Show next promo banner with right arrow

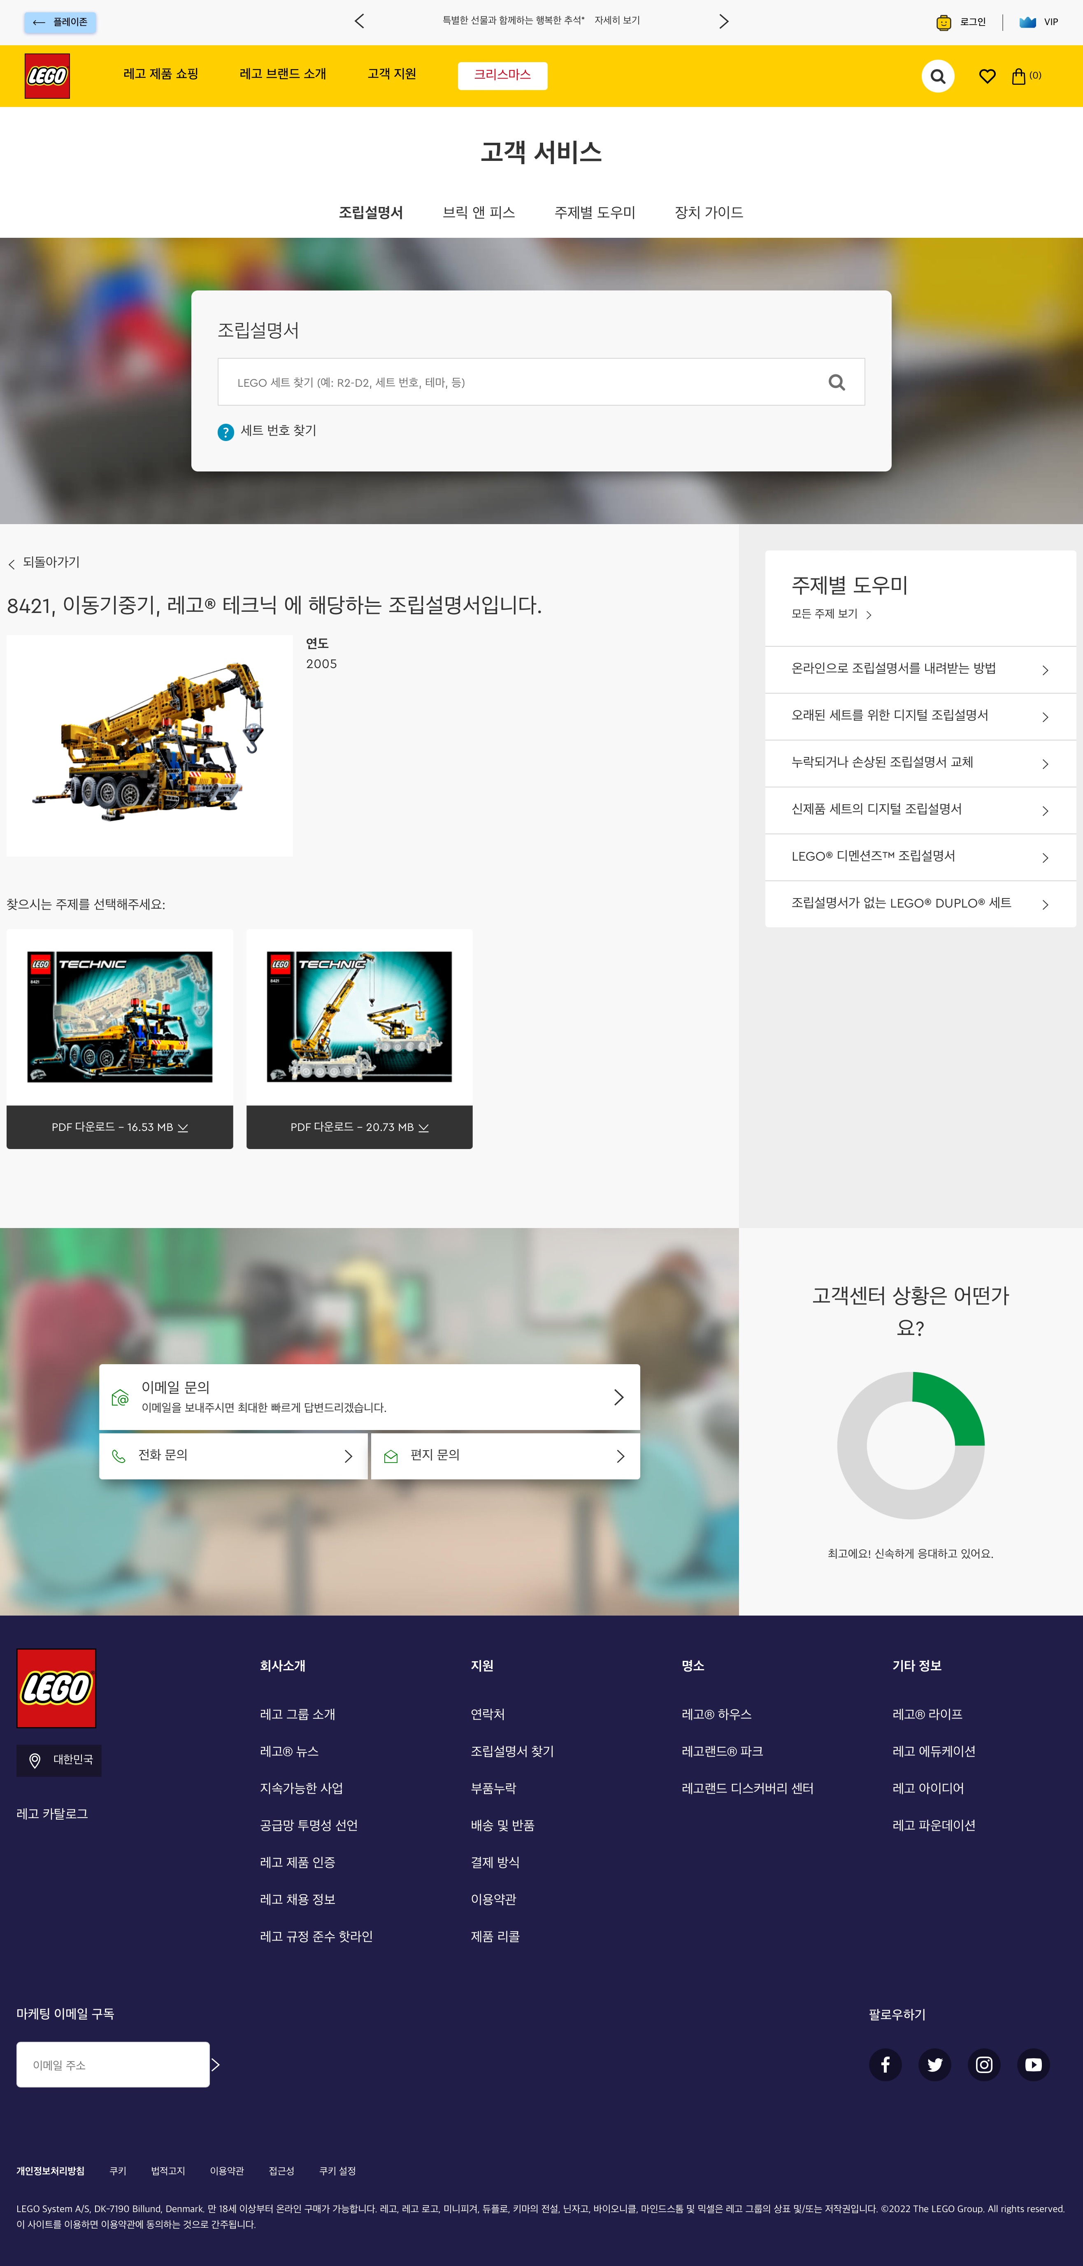pos(723,21)
